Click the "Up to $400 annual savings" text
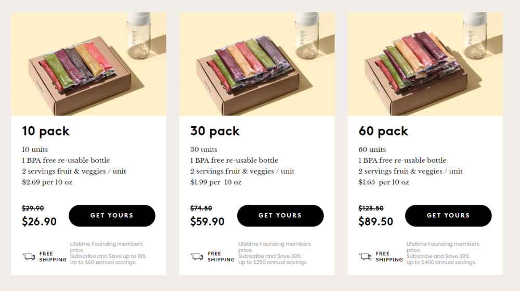The height and width of the screenshot is (291, 520). tap(441, 262)
